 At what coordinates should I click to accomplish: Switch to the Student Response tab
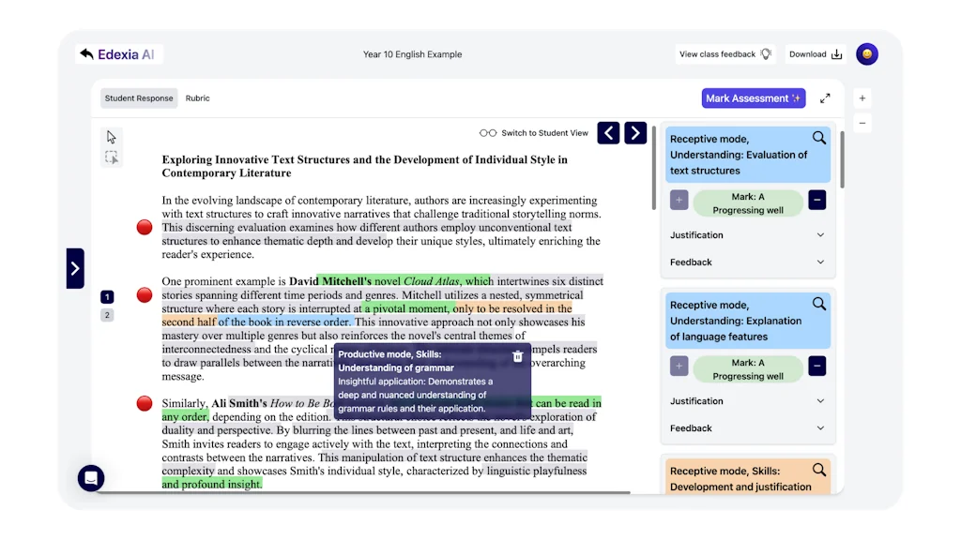coord(138,97)
